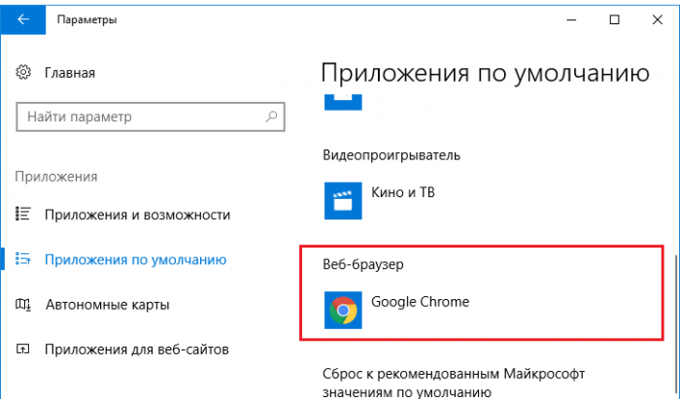Open the Главная home gear icon
Screen dimensions: 680x399
coord(23,73)
